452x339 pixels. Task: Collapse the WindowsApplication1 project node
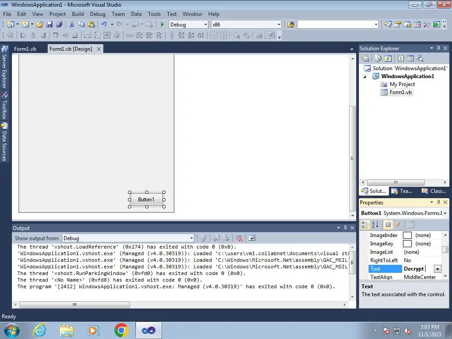(365, 77)
